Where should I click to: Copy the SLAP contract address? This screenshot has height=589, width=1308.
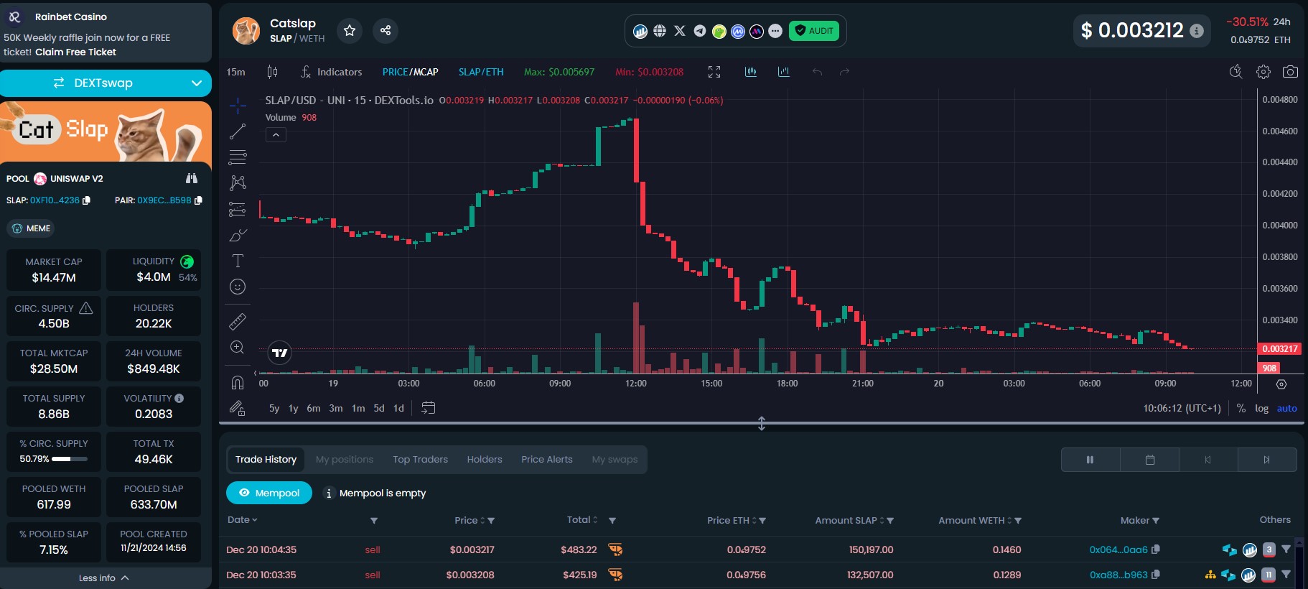tap(87, 200)
